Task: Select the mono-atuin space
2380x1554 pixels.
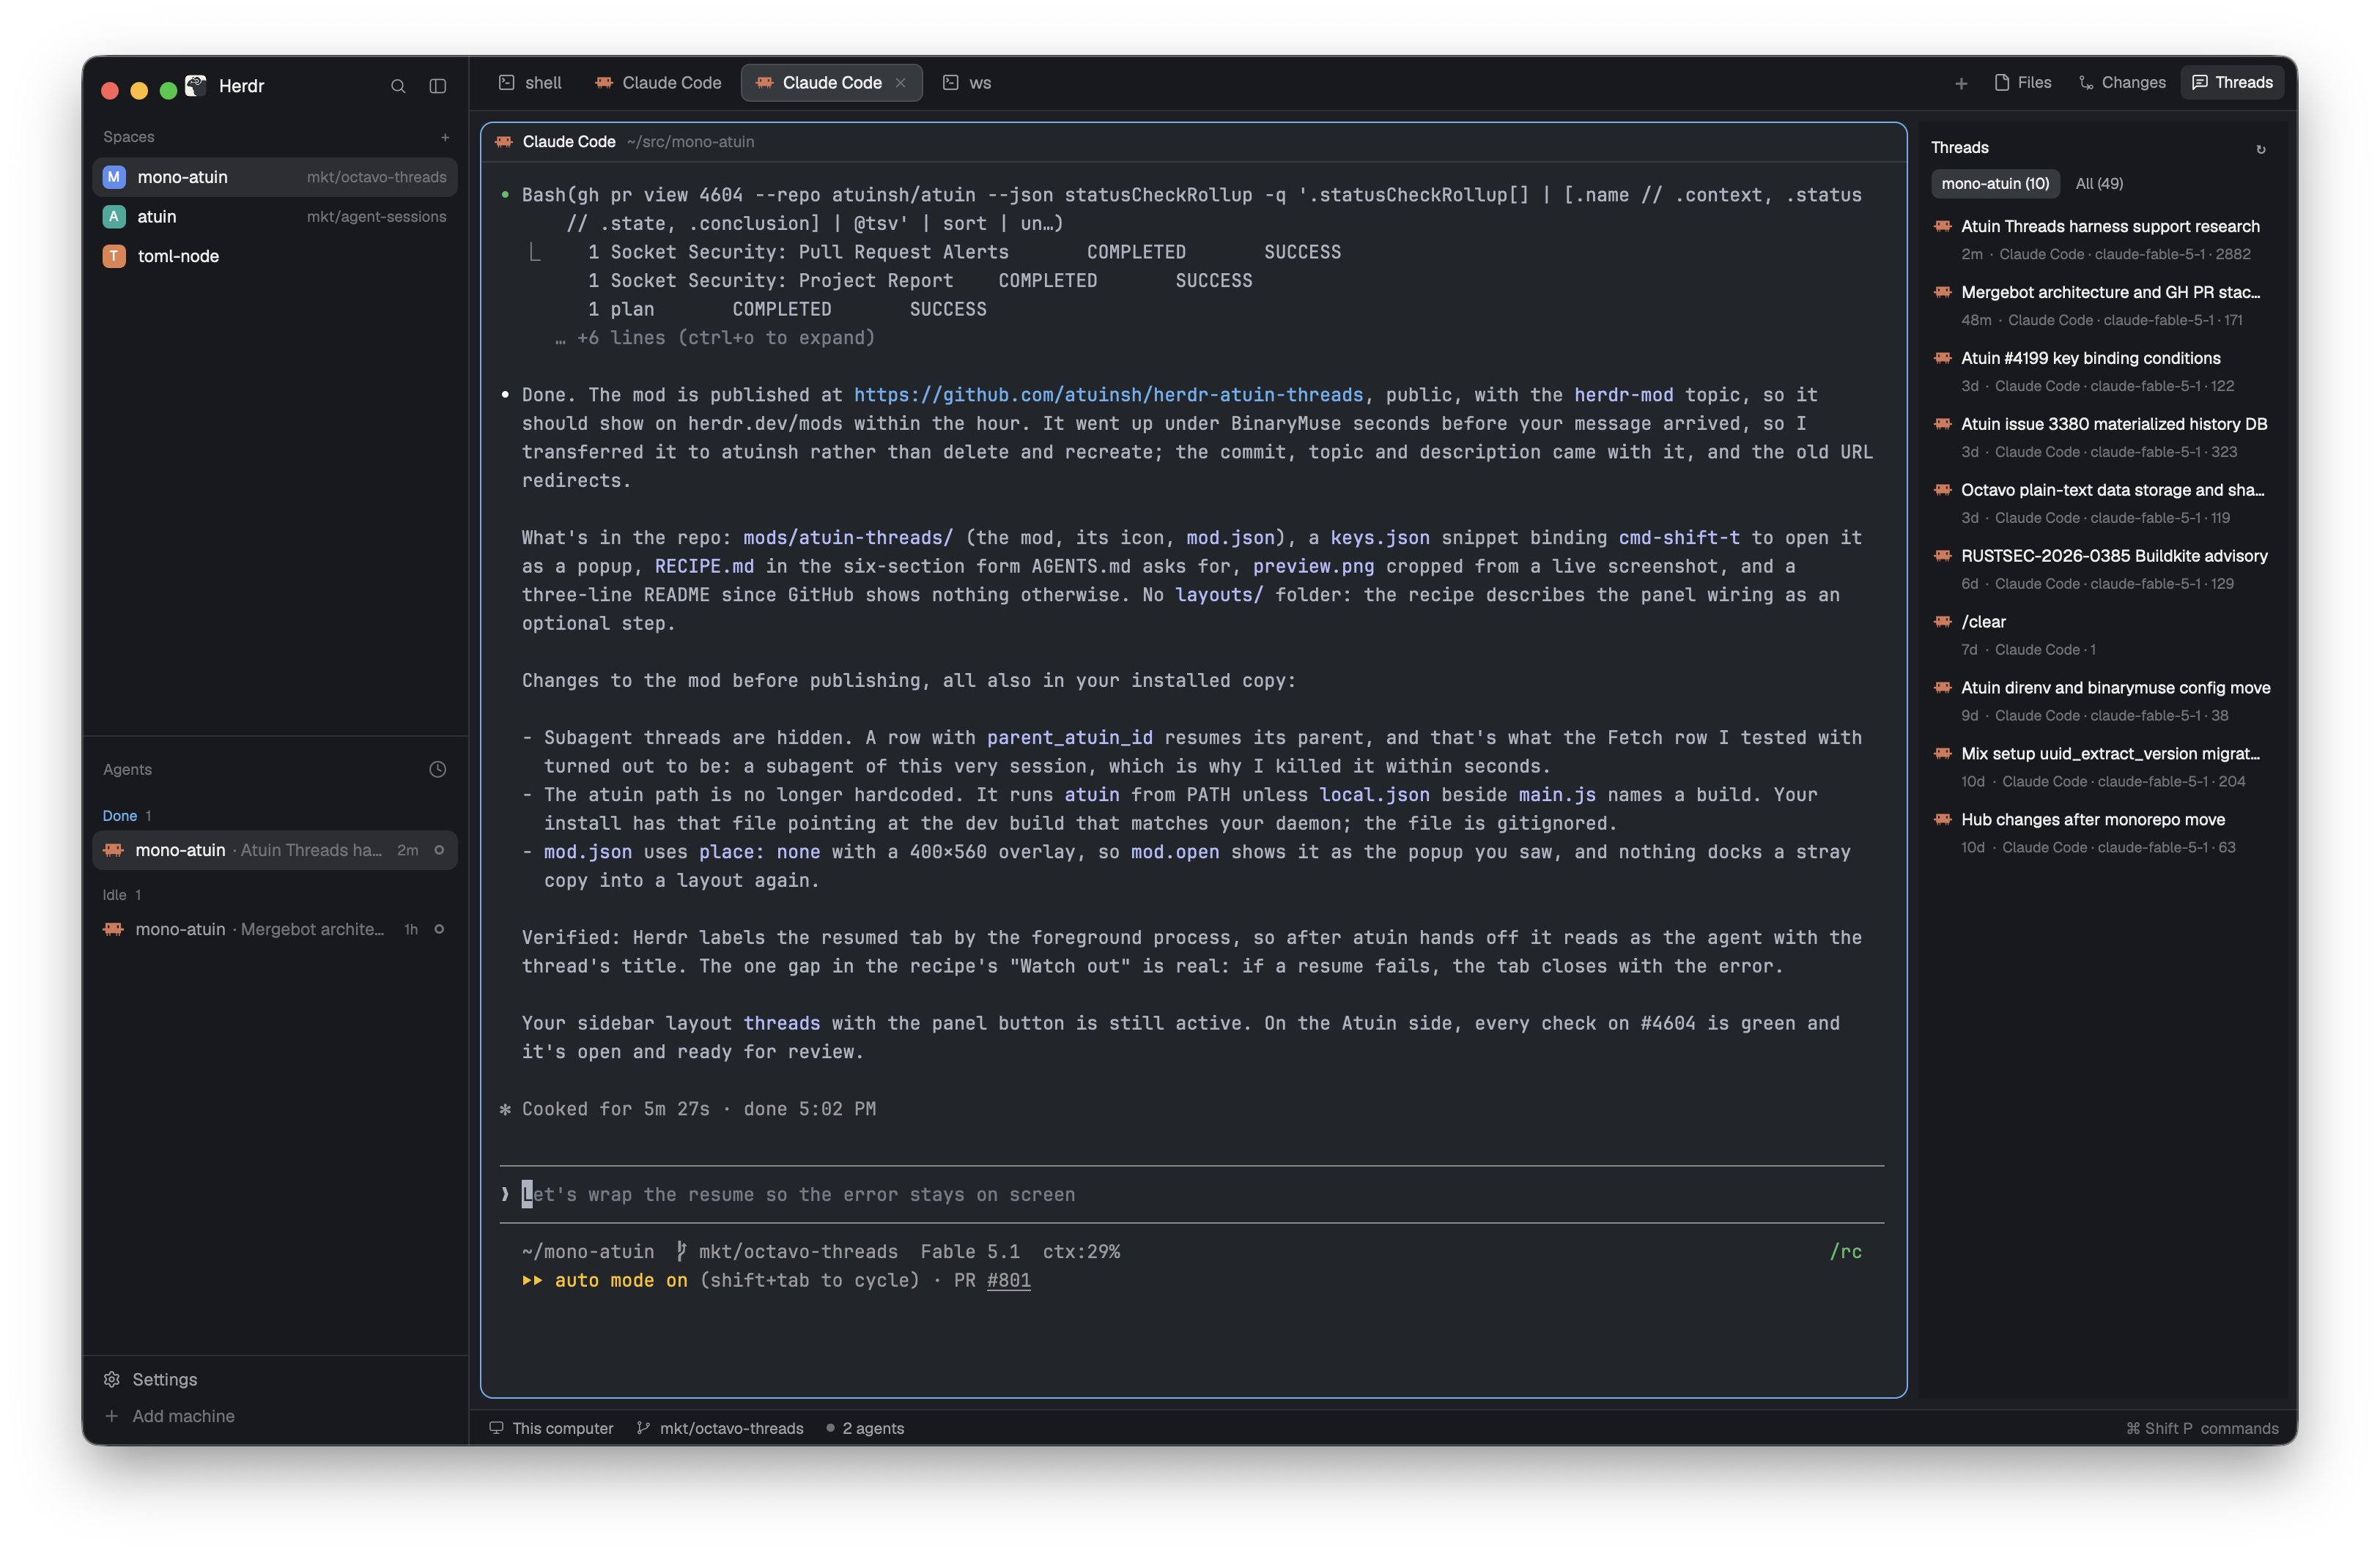Action: pos(275,177)
